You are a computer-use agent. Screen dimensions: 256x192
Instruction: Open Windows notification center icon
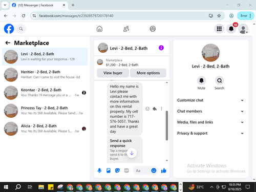tap(248, 187)
